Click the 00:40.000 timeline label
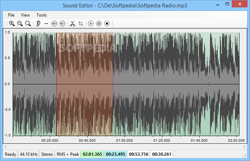 [87, 140]
